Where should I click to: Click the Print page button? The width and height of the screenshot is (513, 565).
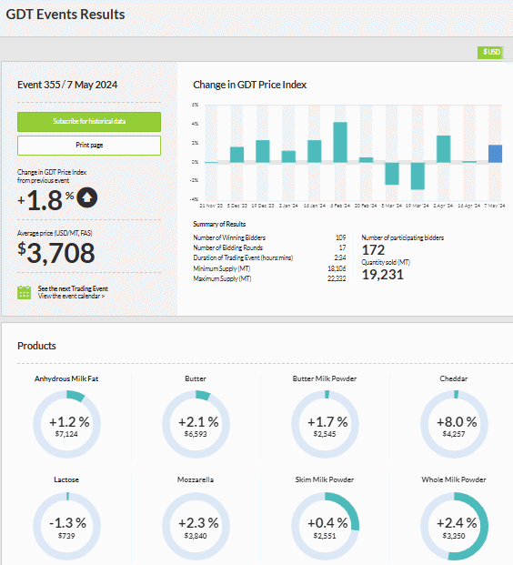pos(89,146)
